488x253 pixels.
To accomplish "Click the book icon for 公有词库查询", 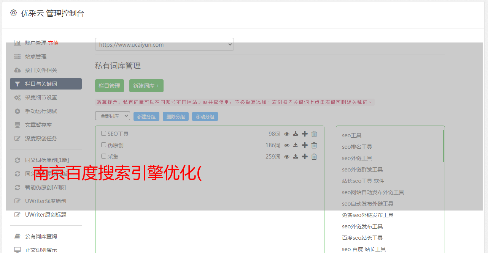I will tap(17, 236).
